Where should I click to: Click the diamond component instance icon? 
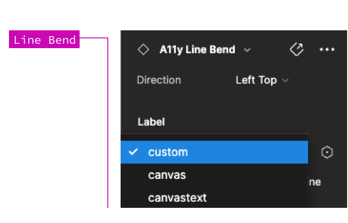point(143,50)
